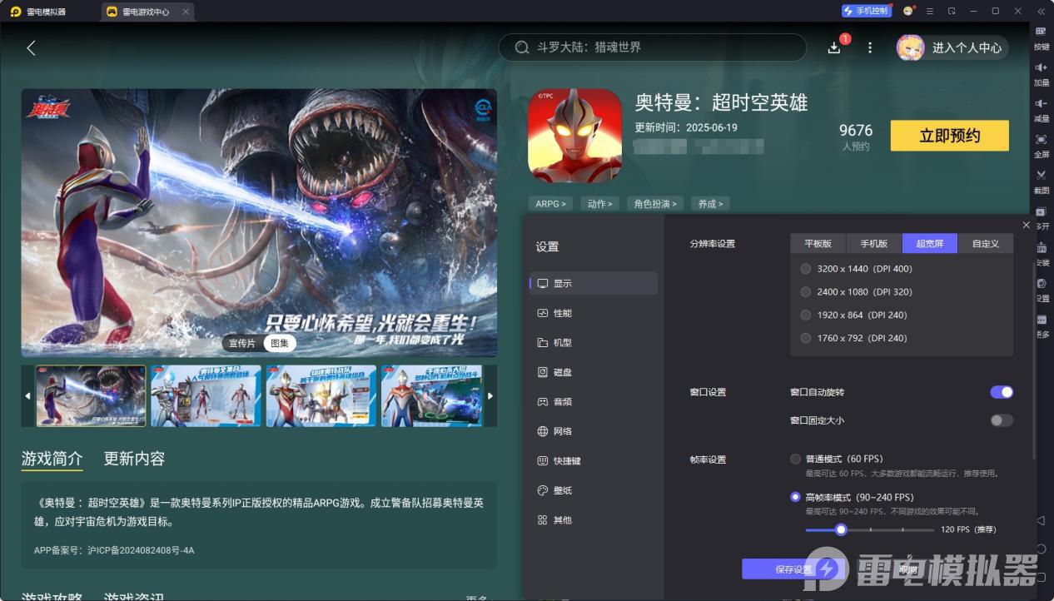
Task: Expand the ARPG tag category
Action: tap(550, 204)
